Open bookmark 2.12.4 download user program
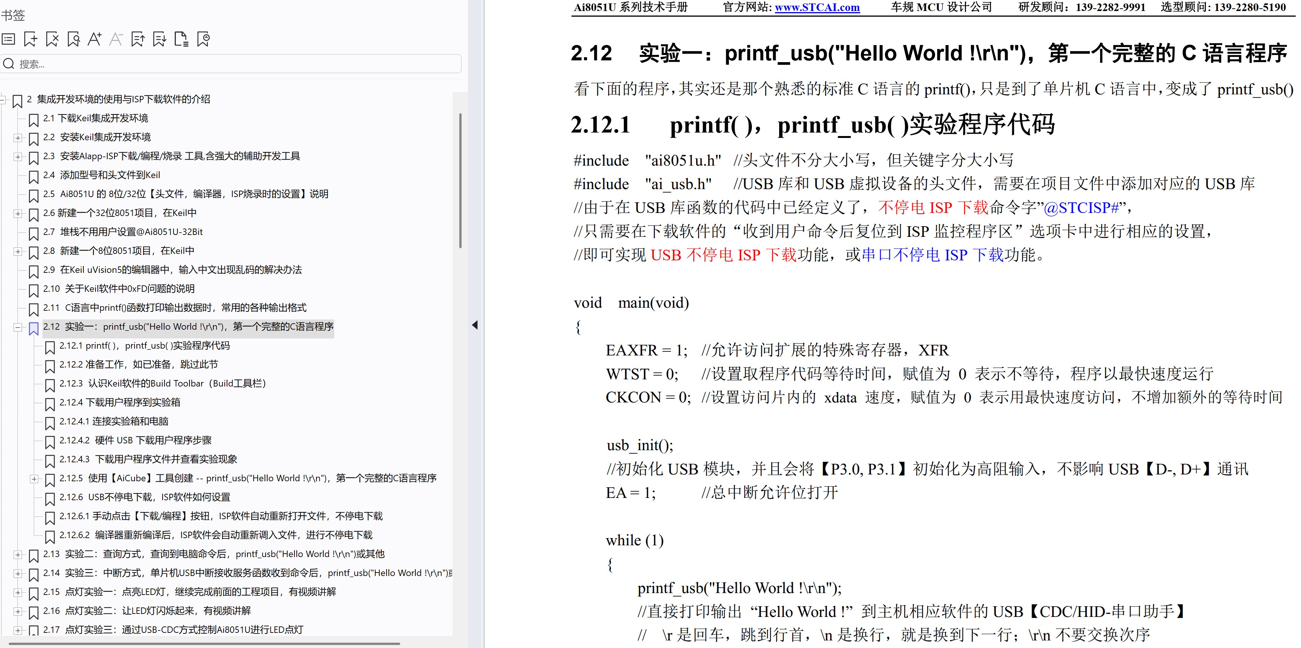 point(120,402)
